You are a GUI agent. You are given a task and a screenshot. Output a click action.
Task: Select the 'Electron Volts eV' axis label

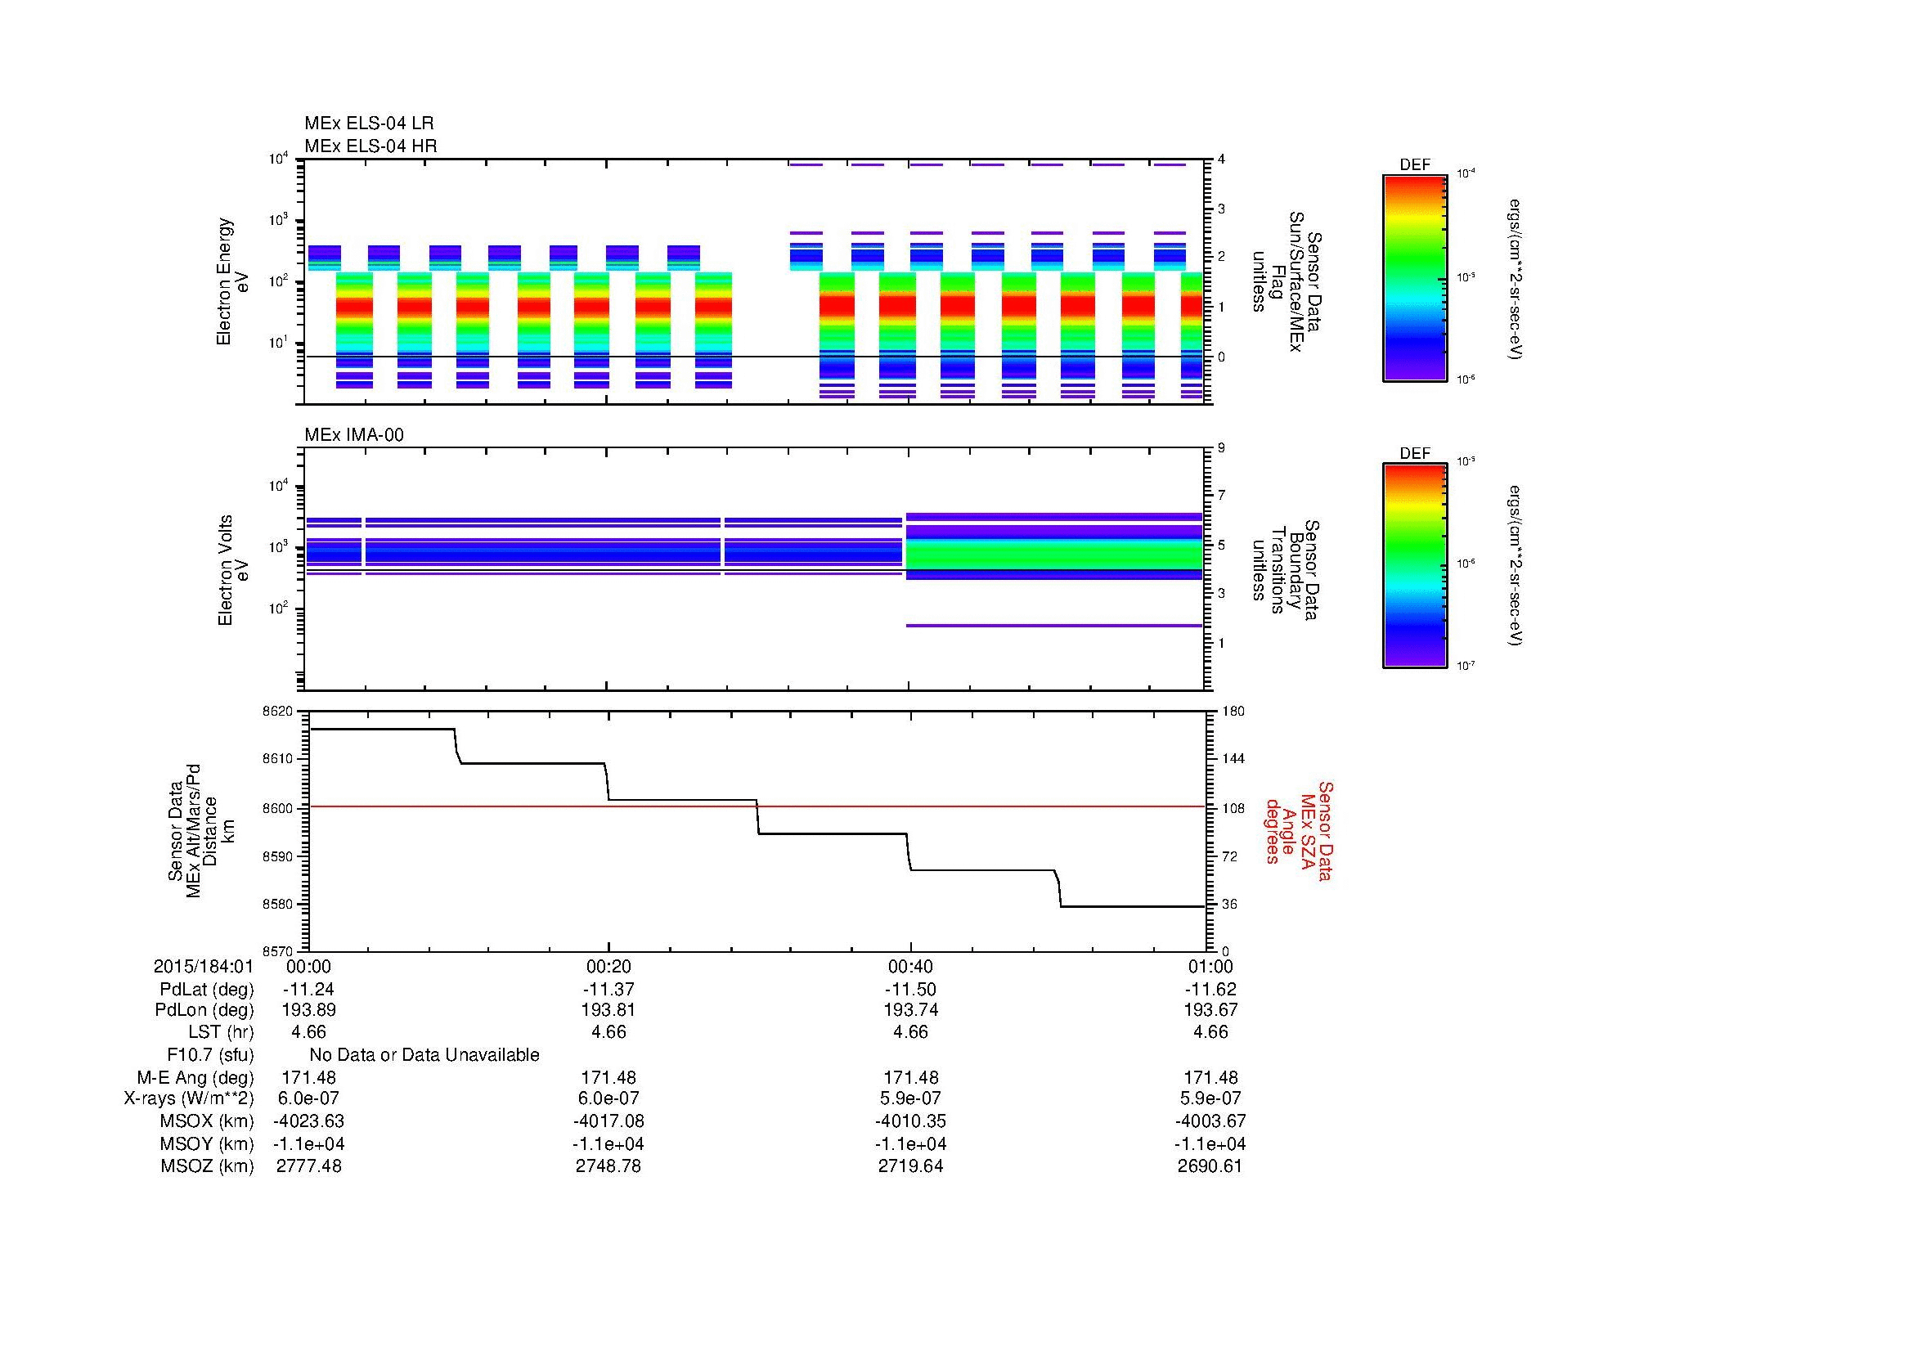232,571
